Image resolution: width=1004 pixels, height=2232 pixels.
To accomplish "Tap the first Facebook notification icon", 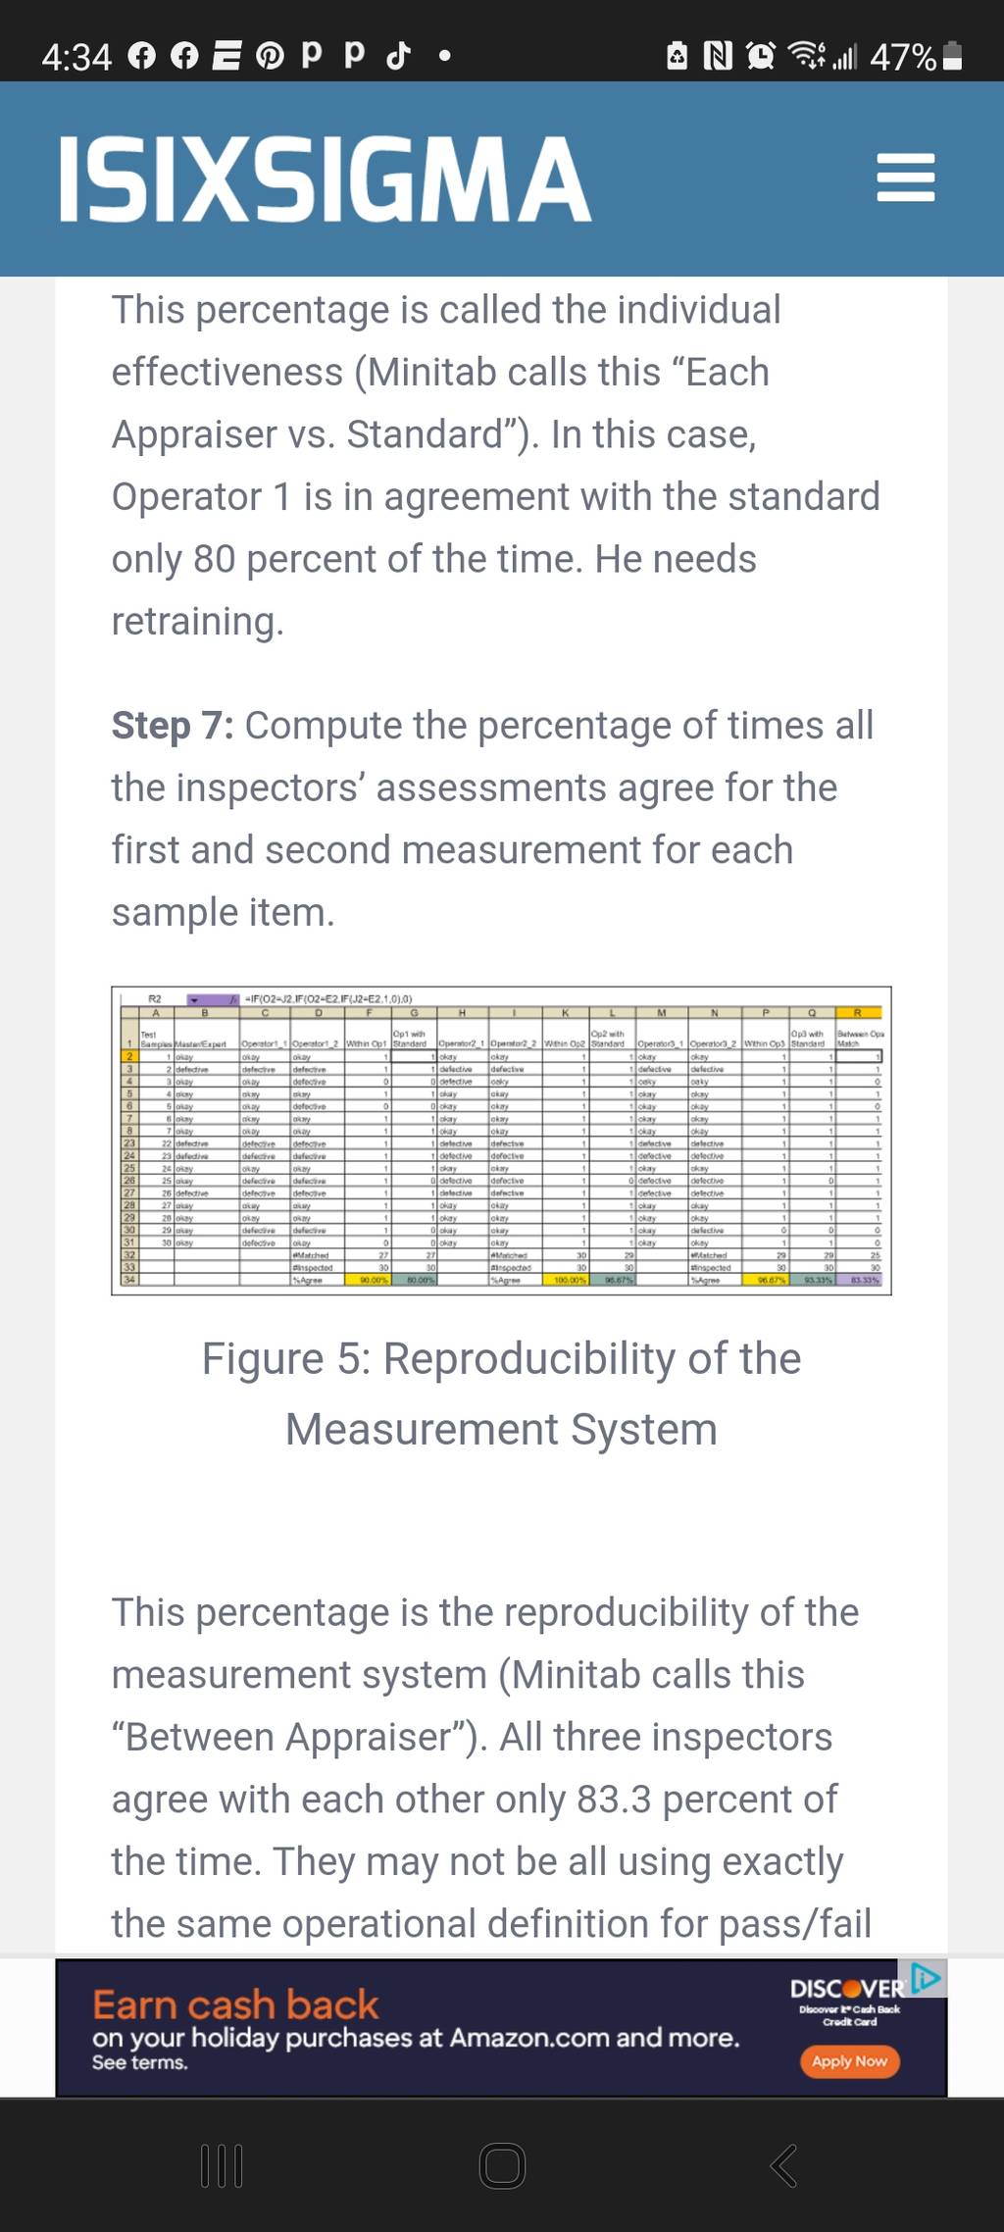I will 141,57.
